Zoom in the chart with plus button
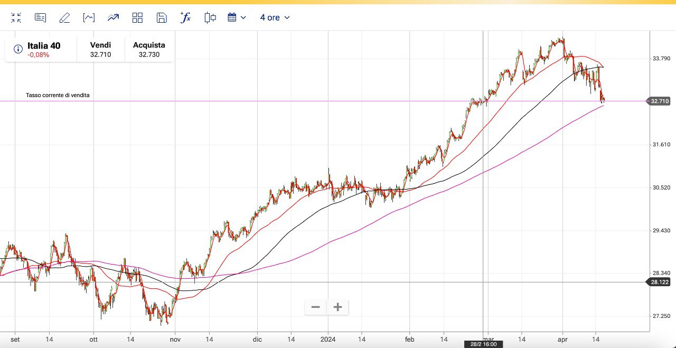 (338, 307)
